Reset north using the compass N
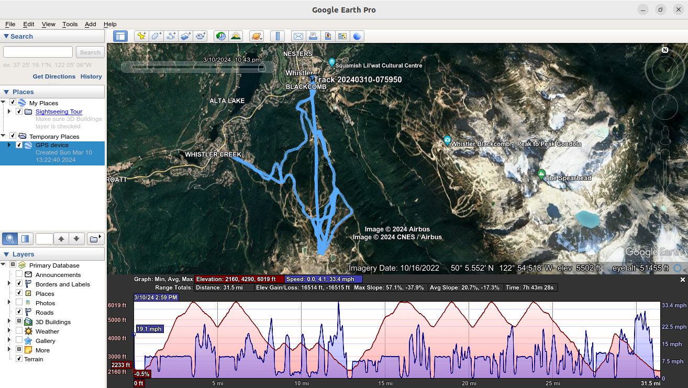The height and width of the screenshot is (388, 688). (x=665, y=50)
